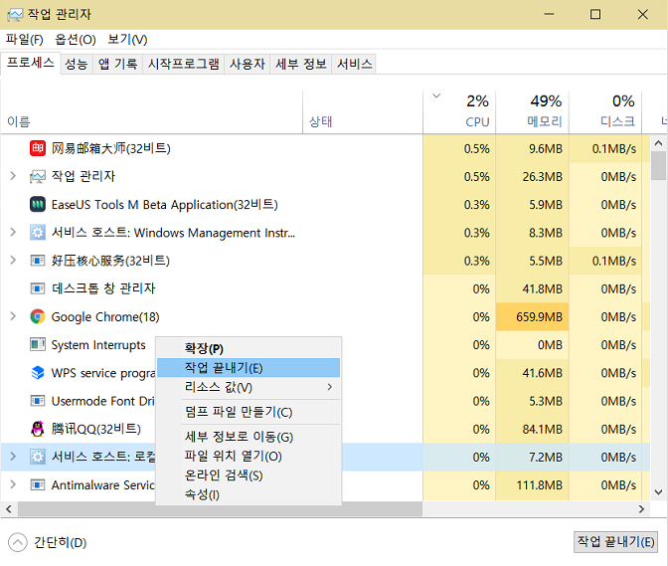Switch to the 시작프로그램 tab
The width and height of the screenshot is (668, 566).
(184, 64)
